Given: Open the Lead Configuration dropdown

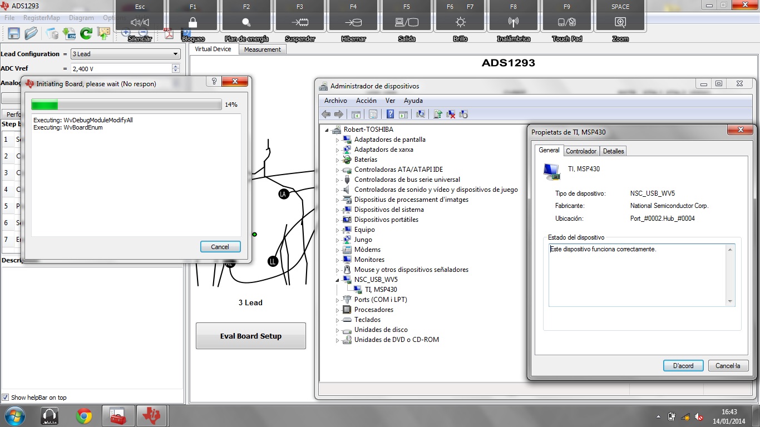Looking at the screenshot, I should 126,54.
